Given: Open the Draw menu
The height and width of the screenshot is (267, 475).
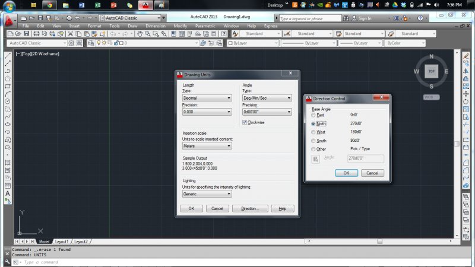Looking at the screenshot, I should pyautogui.click(x=132, y=26).
